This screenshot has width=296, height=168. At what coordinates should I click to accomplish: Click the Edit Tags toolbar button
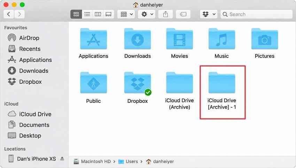(x=183, y=14)
